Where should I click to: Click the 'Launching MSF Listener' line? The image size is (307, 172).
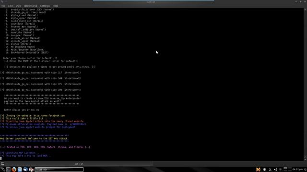(20, 153)
